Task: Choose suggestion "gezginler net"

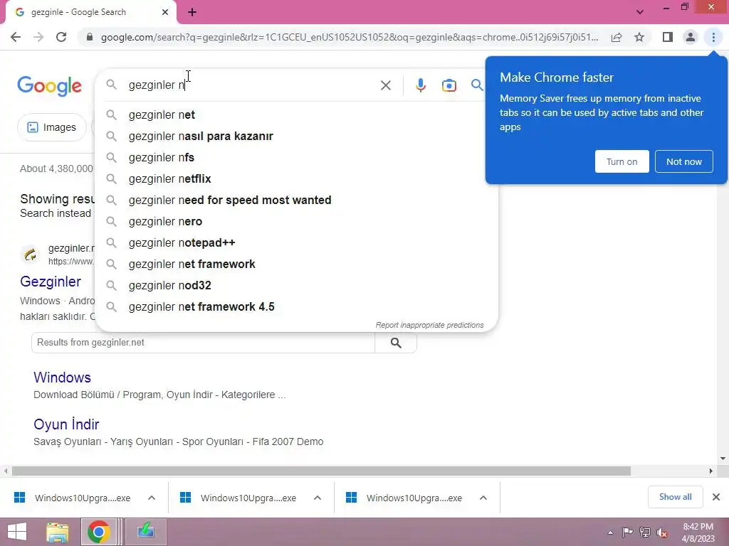Action: (296, 114)
